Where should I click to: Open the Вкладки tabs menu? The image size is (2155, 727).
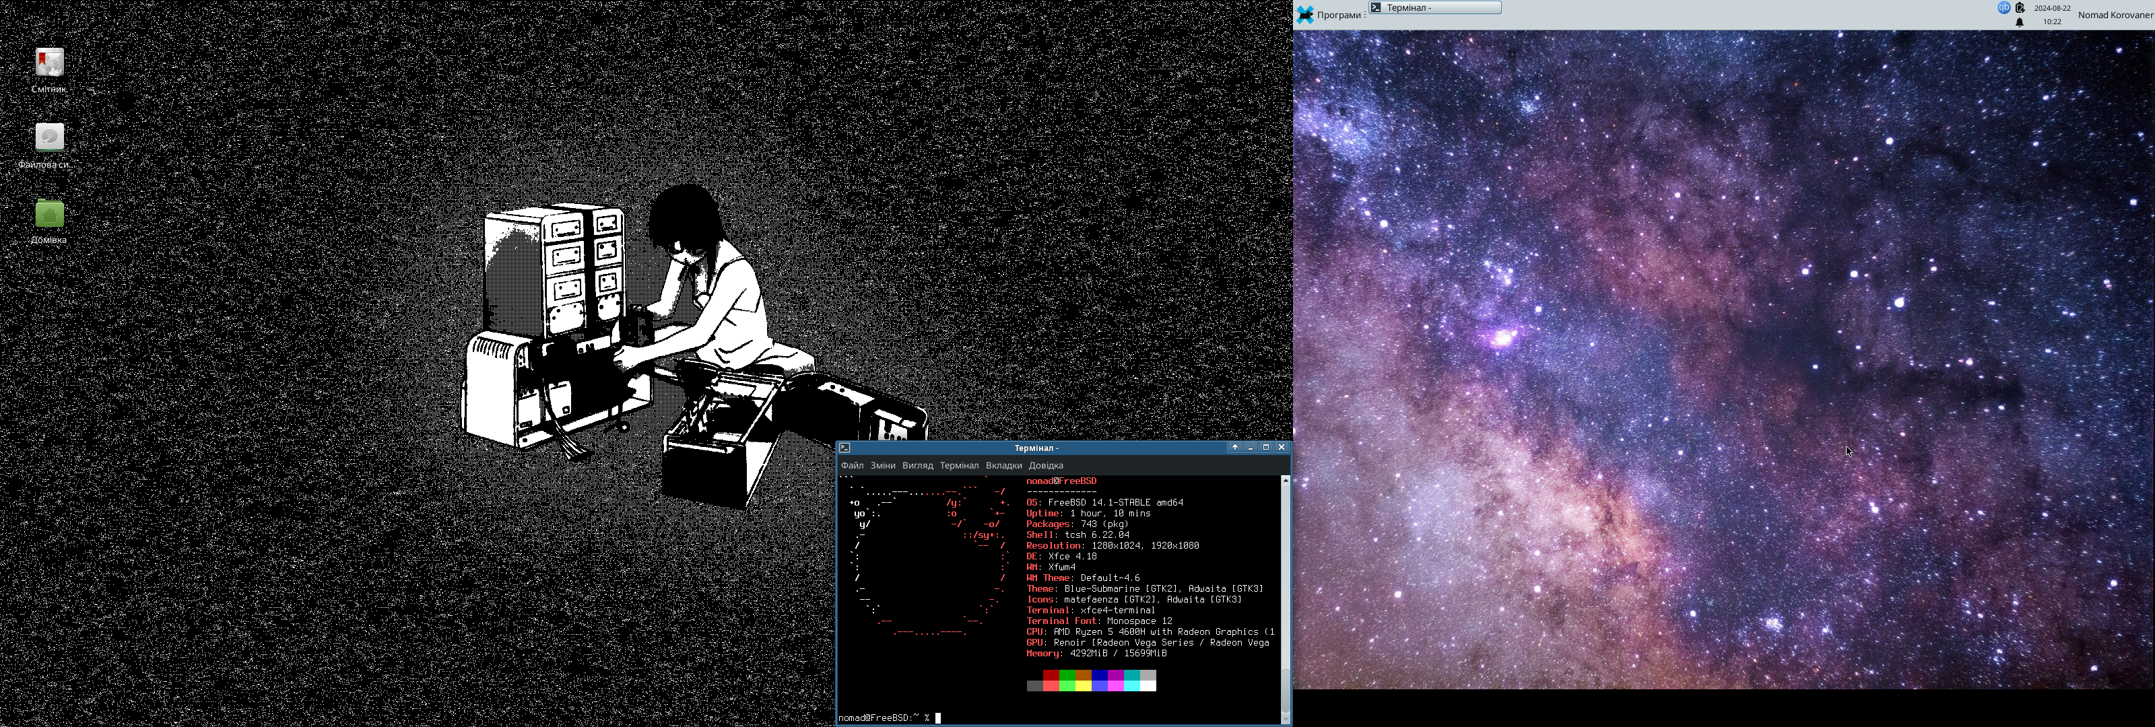click(x=1003, y=466)
